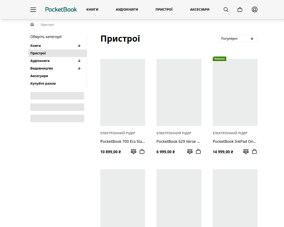Open the shopping bag in header
Image resolution: width=284 pixels, height=227 pixels.
pyautogui.click(x=240, y=9)
